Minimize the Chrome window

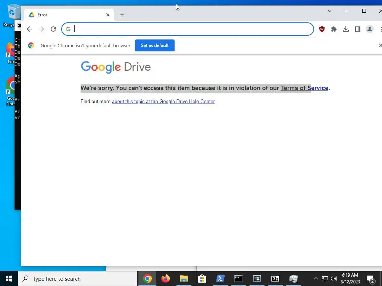click(x=347, y=11)
